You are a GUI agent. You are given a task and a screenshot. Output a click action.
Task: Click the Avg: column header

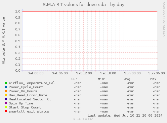(x=128, y=79)
